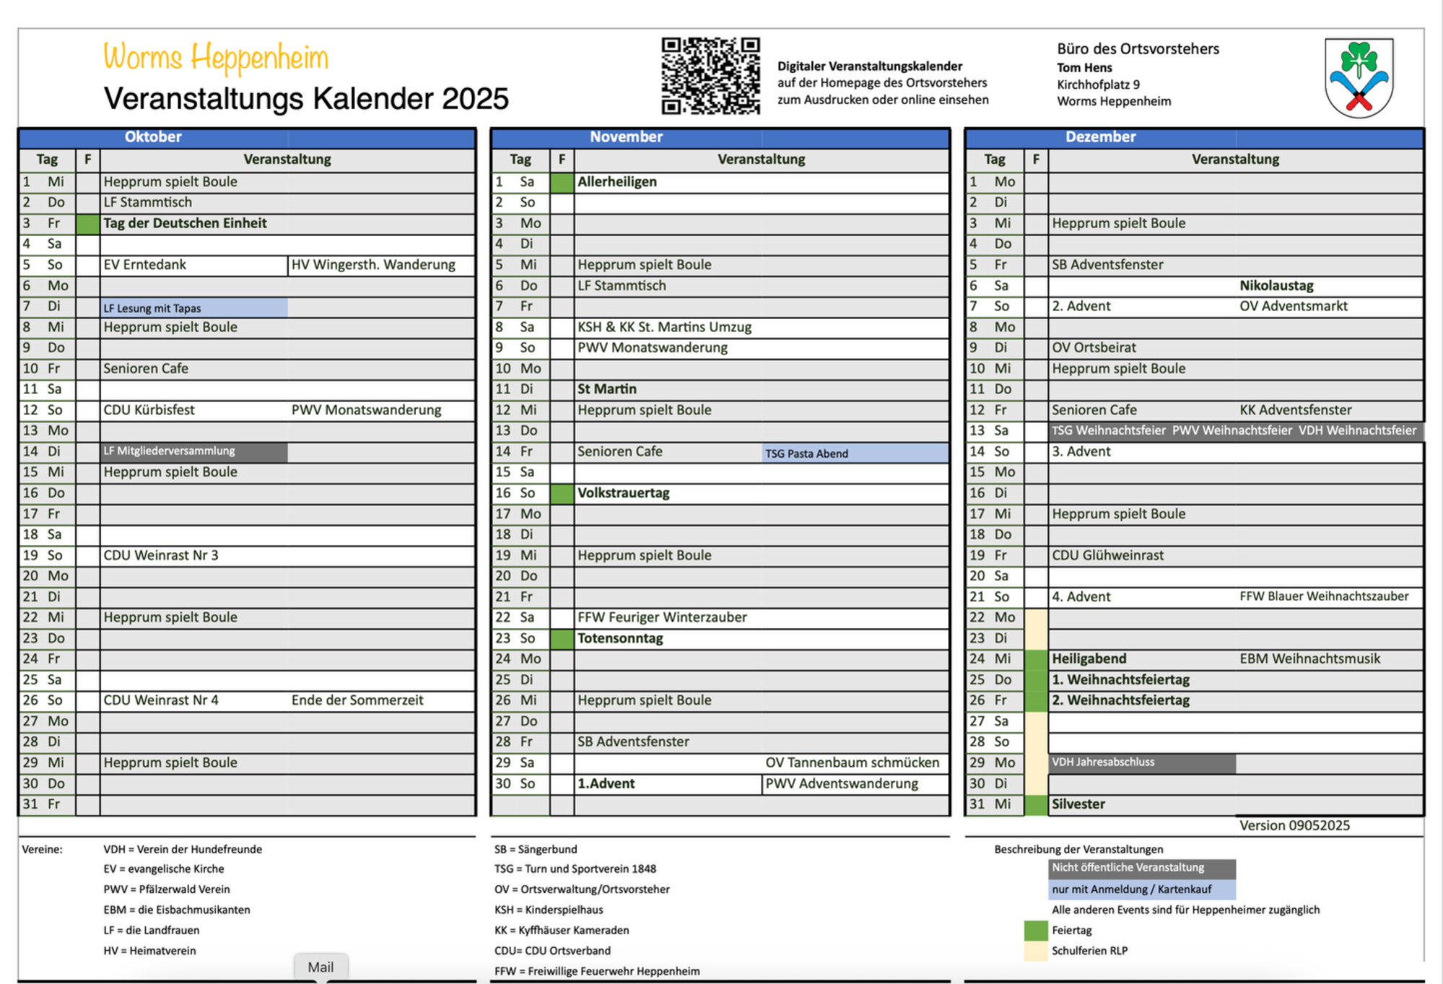Click 'Silvester' on 31 Dezember
The height and width of the screenshot is (984, 1443).
point(1078,804)
